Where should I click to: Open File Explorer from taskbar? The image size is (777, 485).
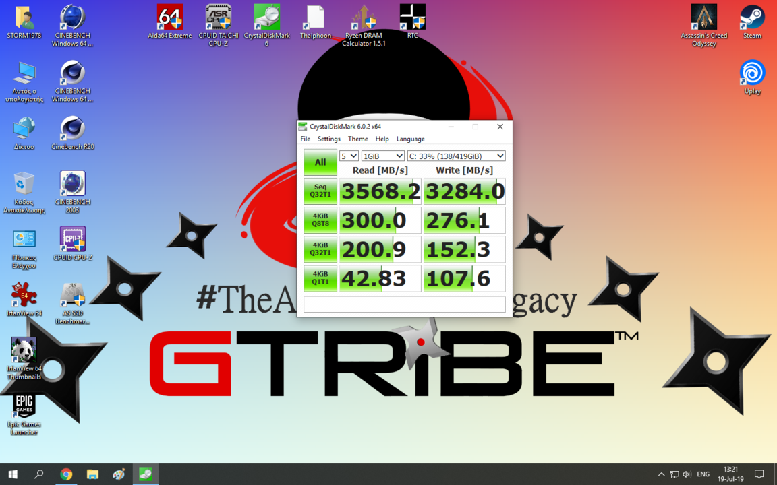(92, 474)
